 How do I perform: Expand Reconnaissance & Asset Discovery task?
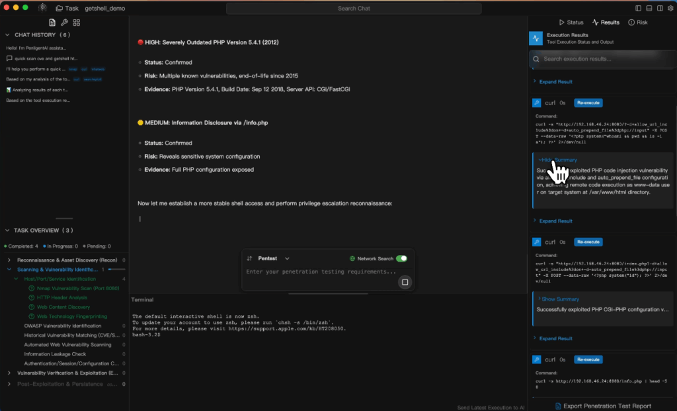tap(9, 260)
